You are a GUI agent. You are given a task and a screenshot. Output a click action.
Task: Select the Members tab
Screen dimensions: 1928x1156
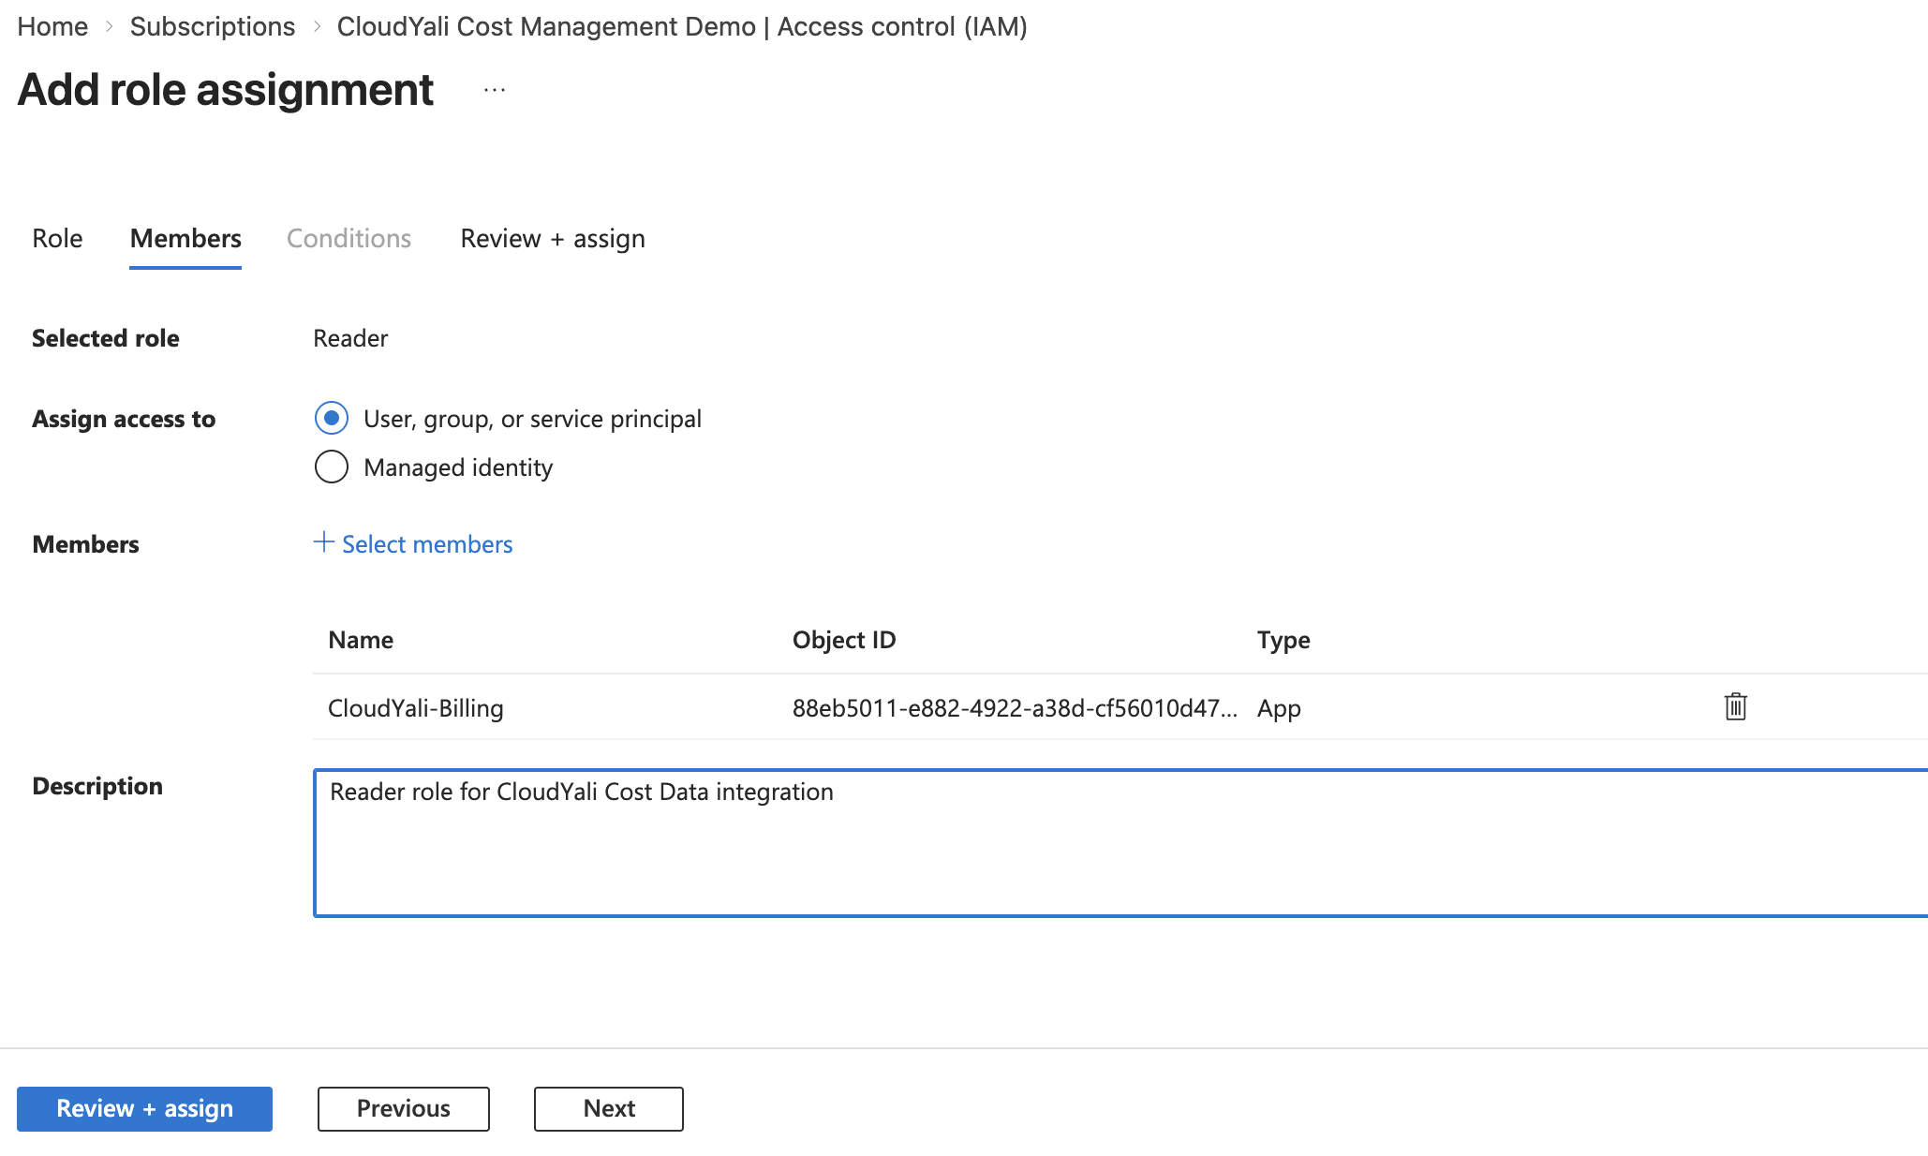click(185, 239)
